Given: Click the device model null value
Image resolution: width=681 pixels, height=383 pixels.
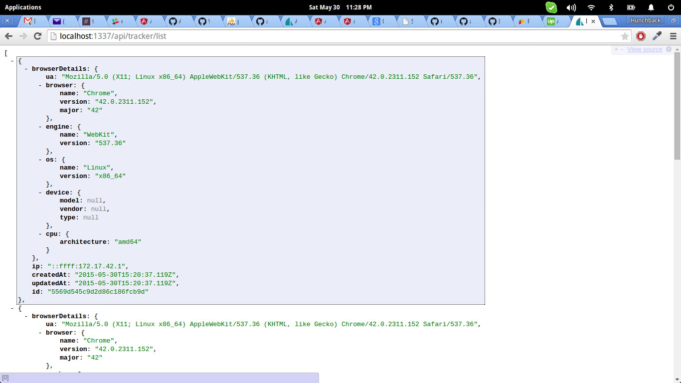Looking at the screenshot, I should pos(95,201).
